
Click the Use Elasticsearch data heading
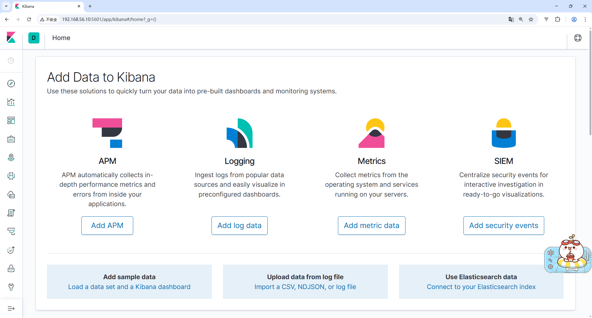coord(481,277)
